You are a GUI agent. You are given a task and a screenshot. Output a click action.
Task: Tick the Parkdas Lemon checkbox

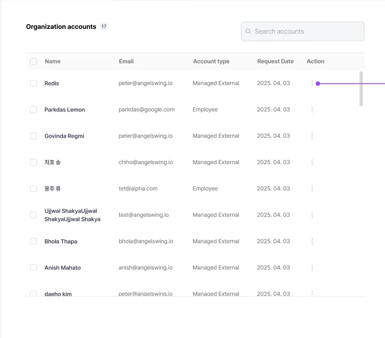(34, 110)
